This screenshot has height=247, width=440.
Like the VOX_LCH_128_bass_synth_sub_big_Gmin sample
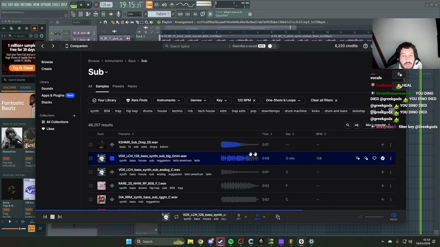(x=374, y=158)
